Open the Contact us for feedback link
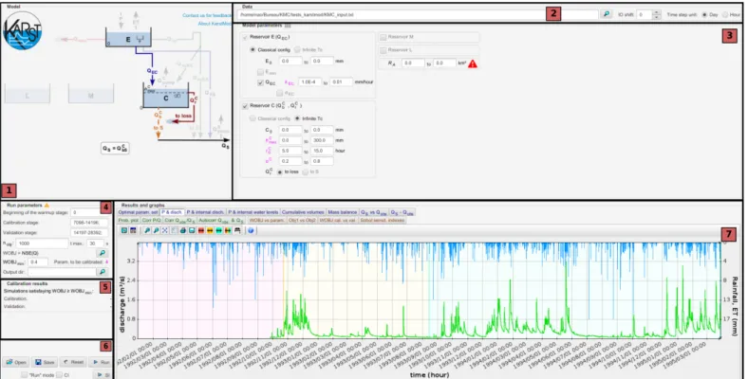The width and height of the screenshot is (748, 379). (x=207, y=15)
